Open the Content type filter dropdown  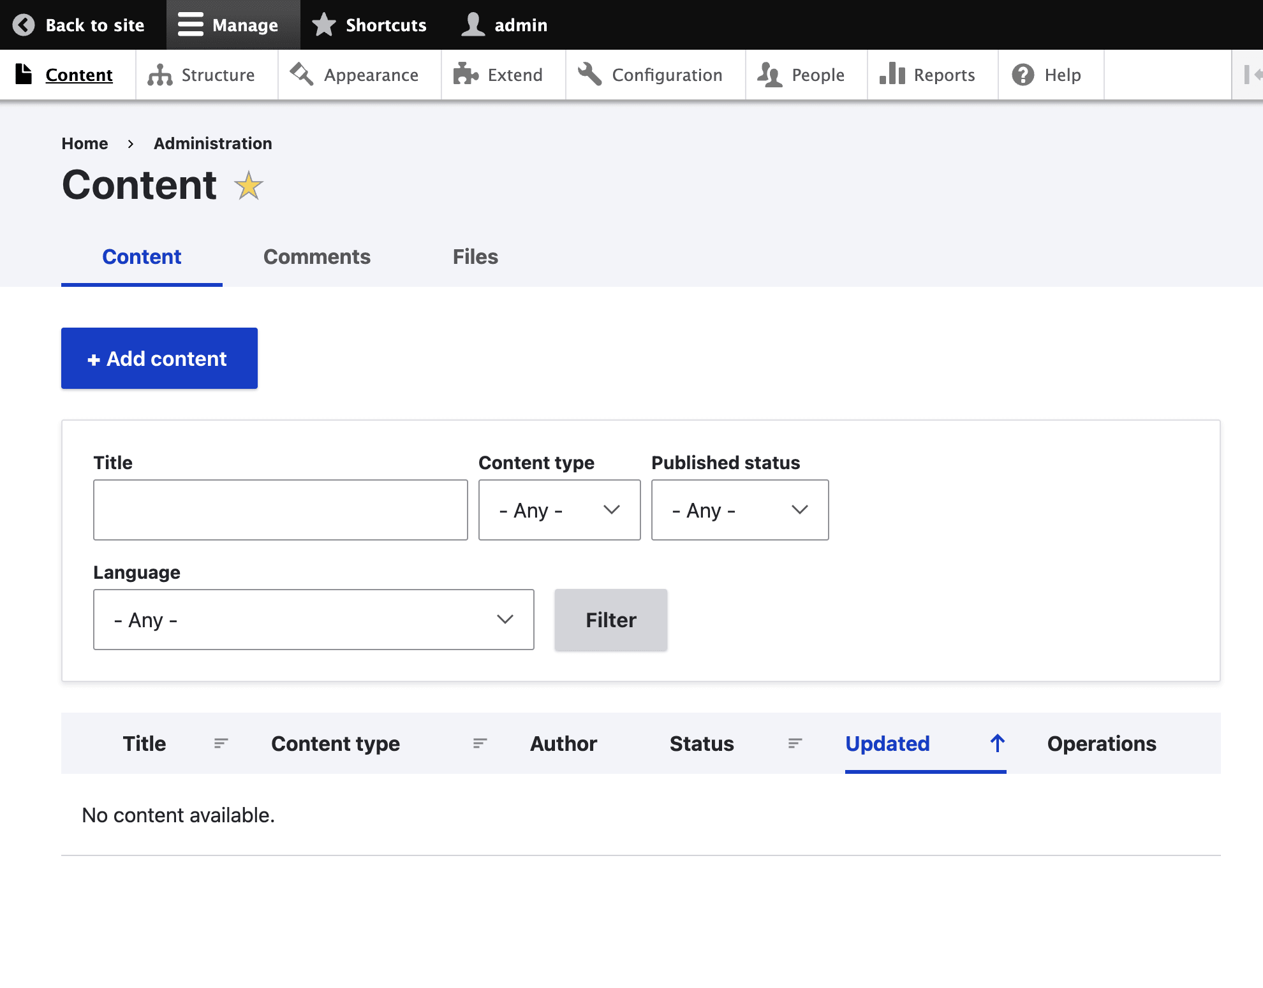559,510
